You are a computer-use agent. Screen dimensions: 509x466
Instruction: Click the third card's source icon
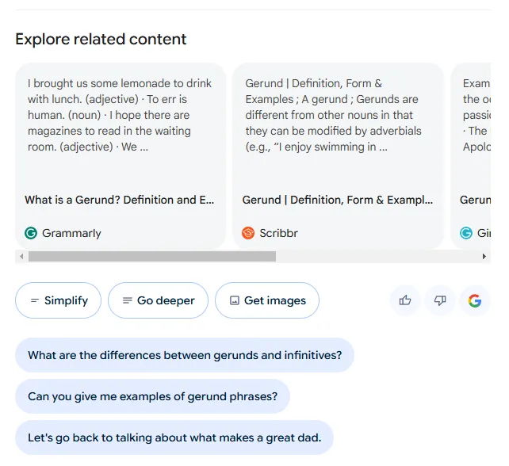pos(466,233)
